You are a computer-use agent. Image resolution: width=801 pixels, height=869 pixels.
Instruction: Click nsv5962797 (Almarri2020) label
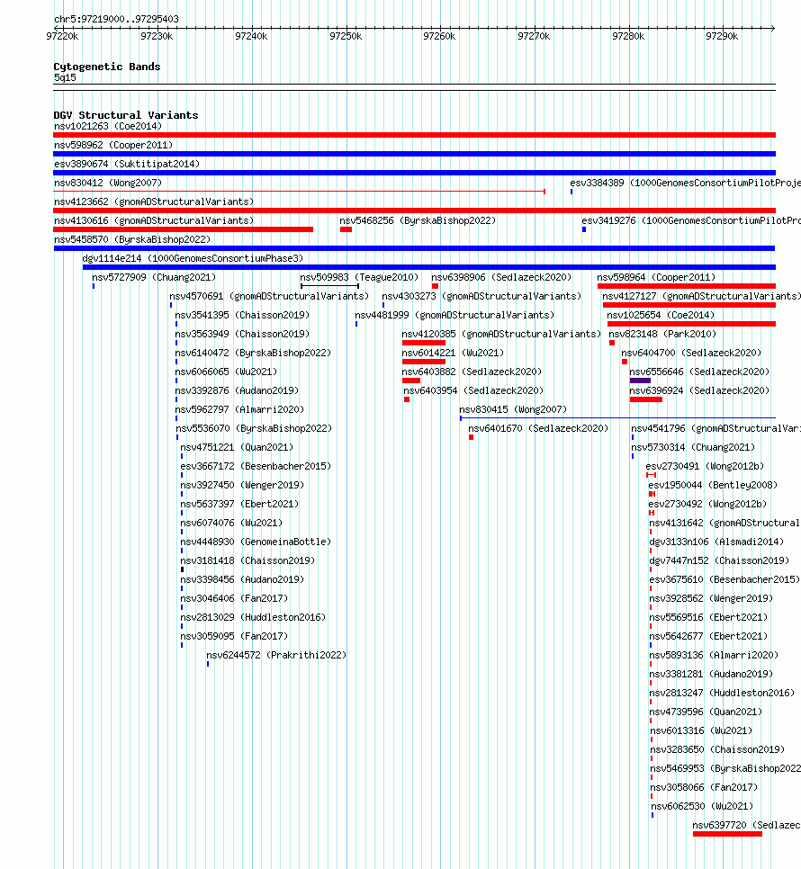(239, 409)
